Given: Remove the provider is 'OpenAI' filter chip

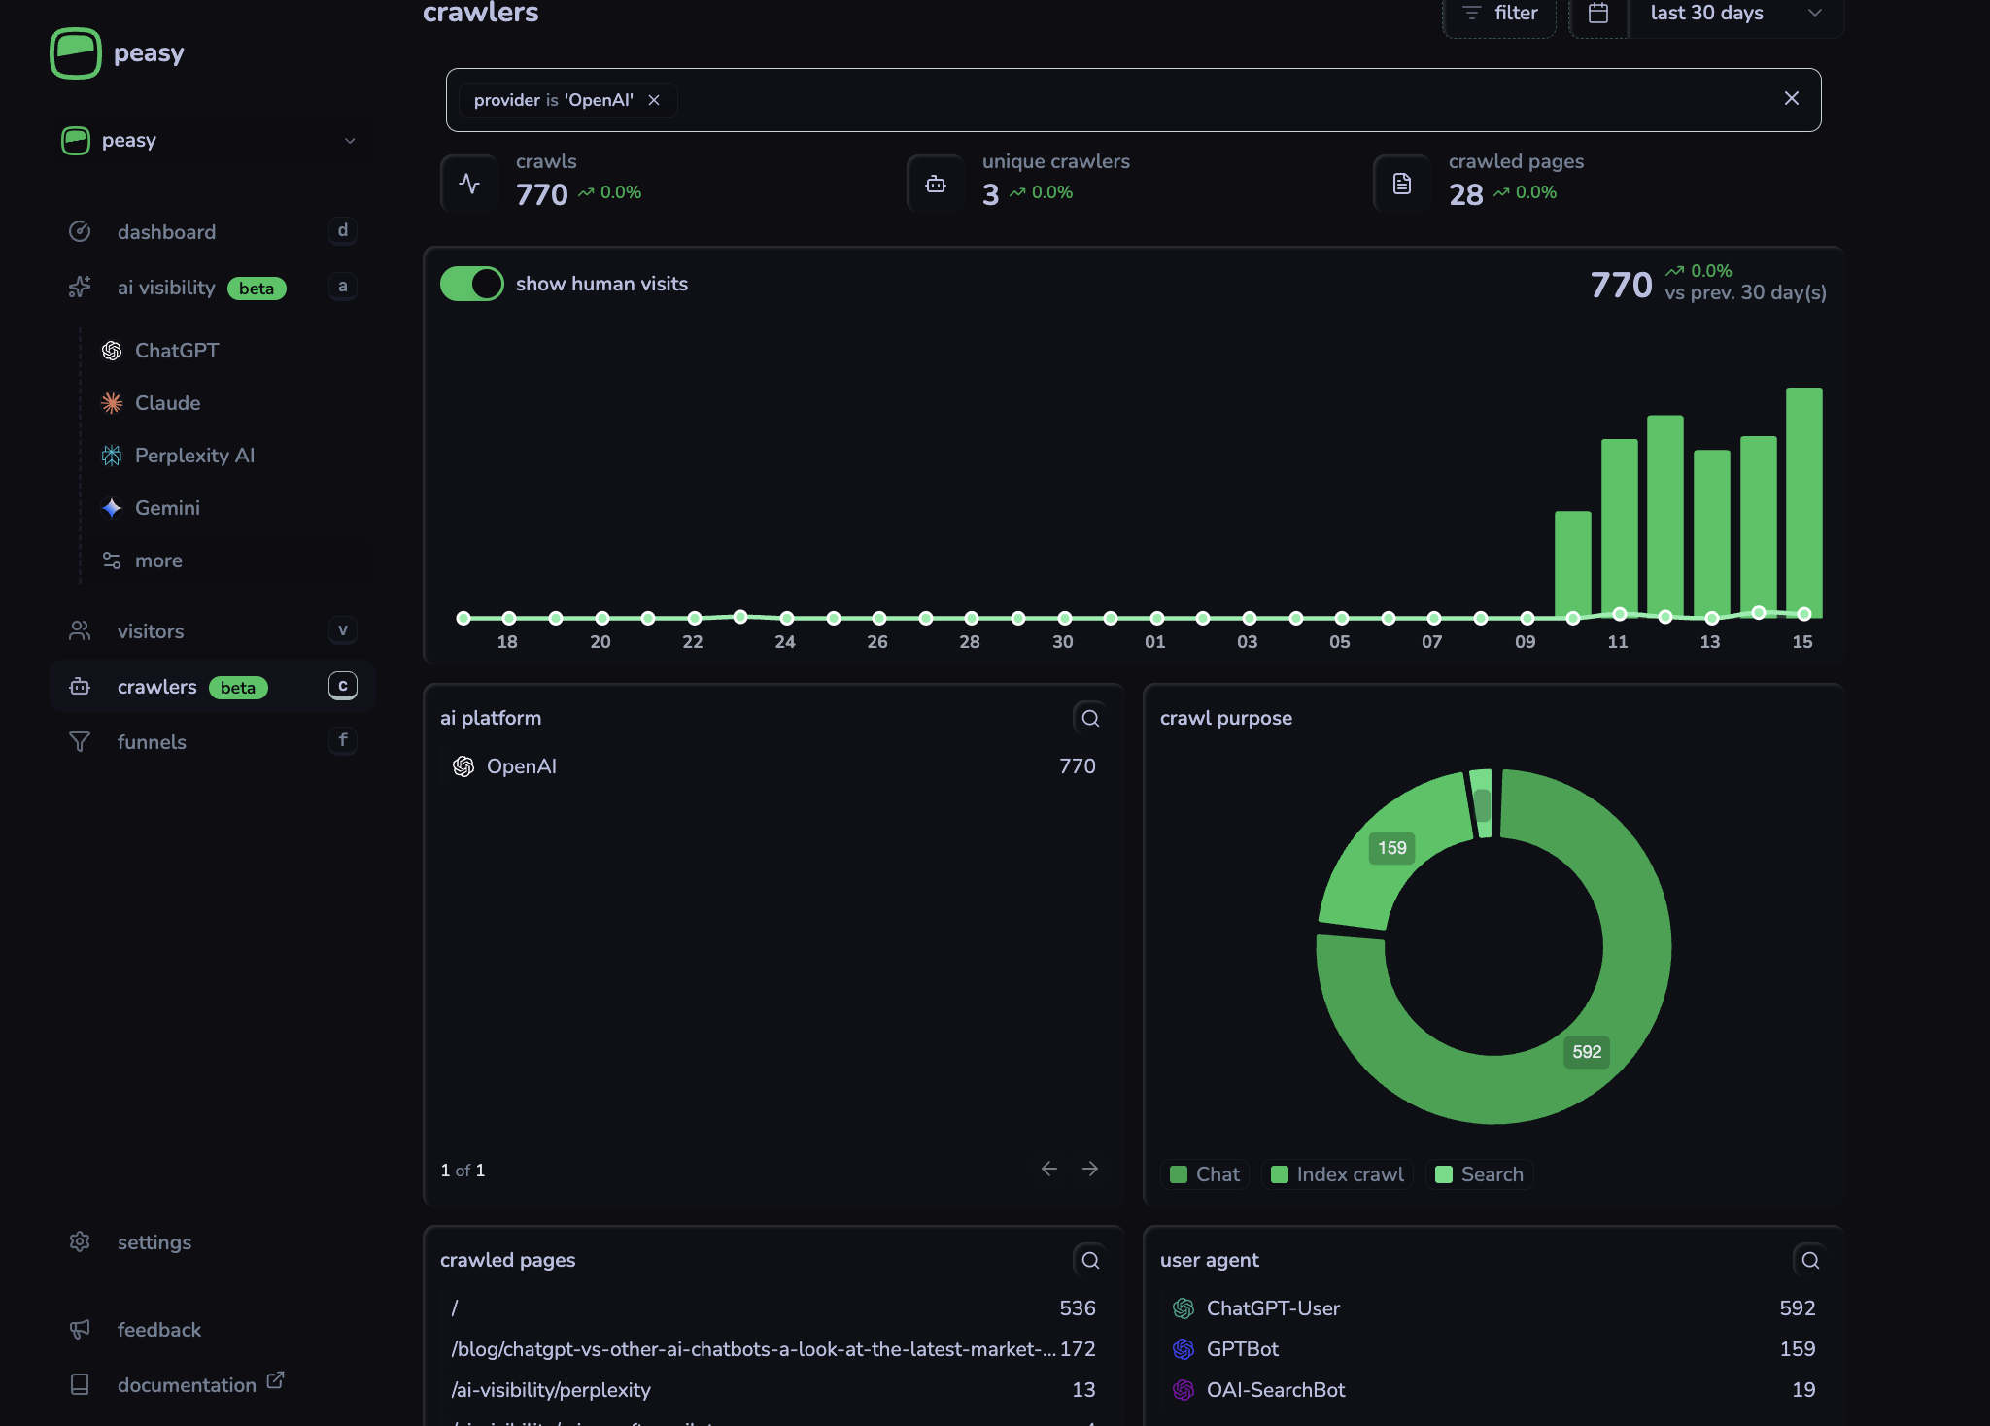Looking at the screenshot, I should 654,100.
